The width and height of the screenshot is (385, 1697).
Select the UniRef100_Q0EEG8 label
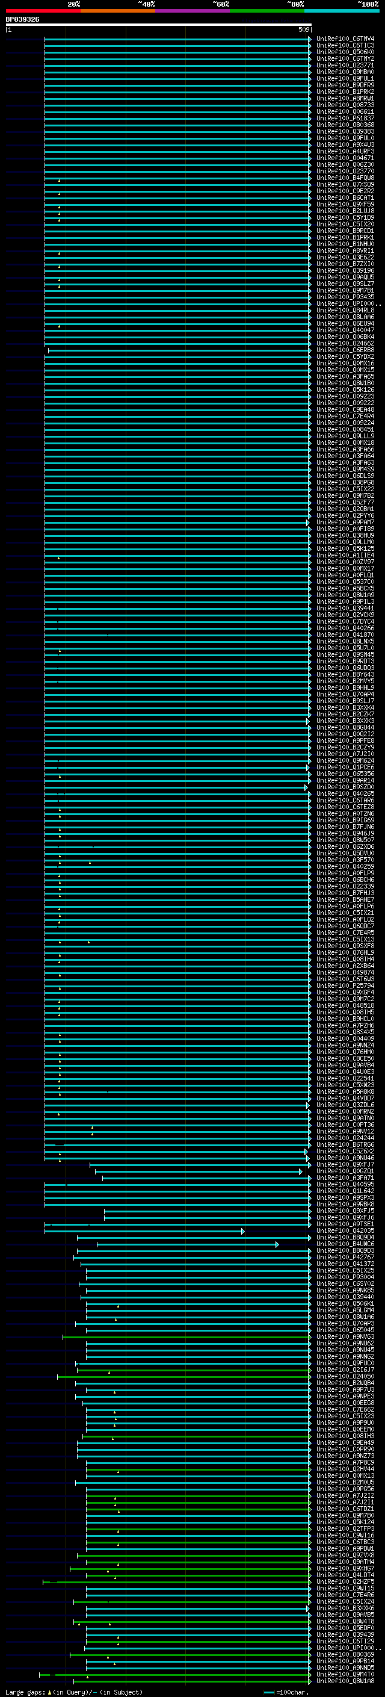coord(345,1403)
